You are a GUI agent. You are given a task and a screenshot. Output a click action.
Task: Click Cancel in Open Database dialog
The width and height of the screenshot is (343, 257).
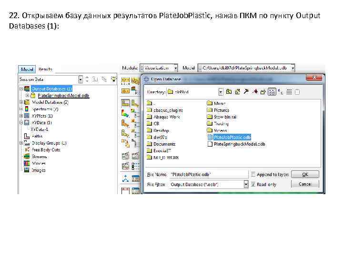tap(305, 184)
